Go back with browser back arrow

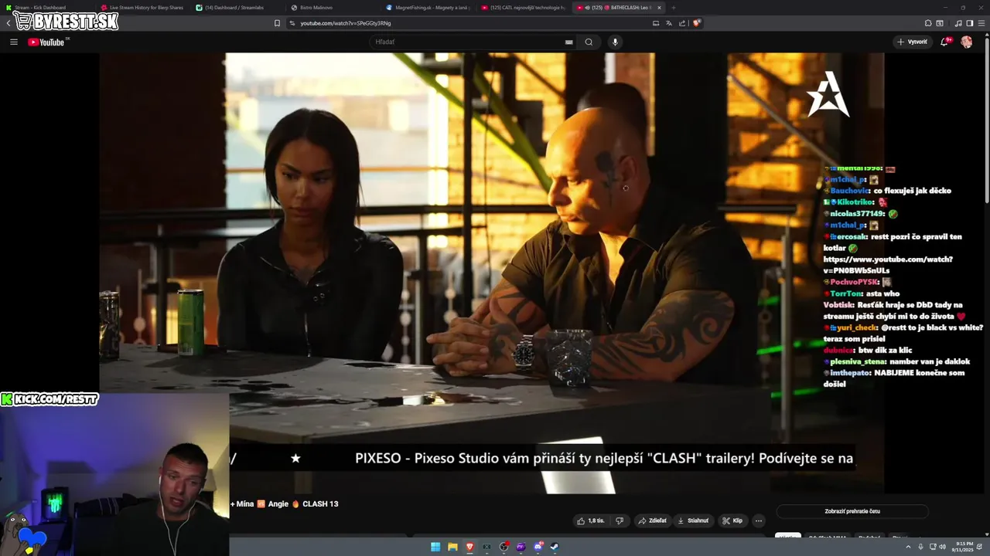coord(9,23)
